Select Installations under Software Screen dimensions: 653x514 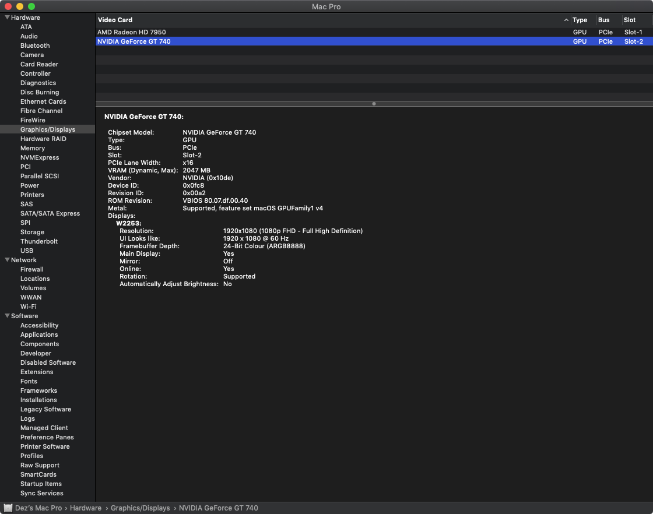tap(38, 400)
